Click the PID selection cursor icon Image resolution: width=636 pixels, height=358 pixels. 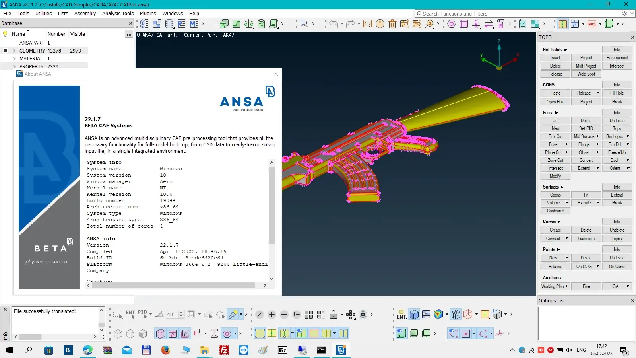point(142,315)
